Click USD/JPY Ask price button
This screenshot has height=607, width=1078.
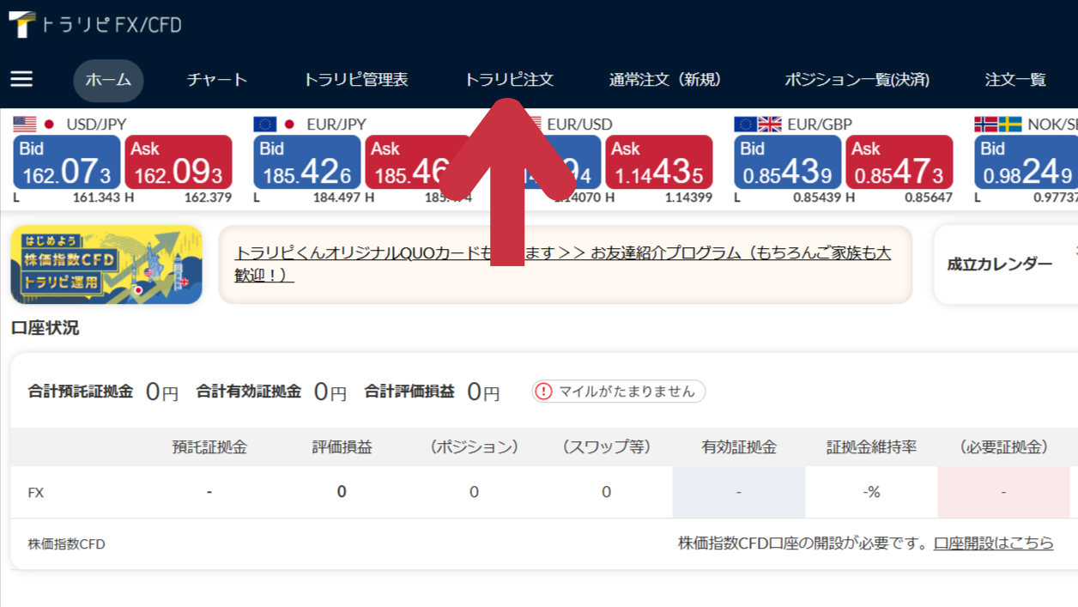179,162
